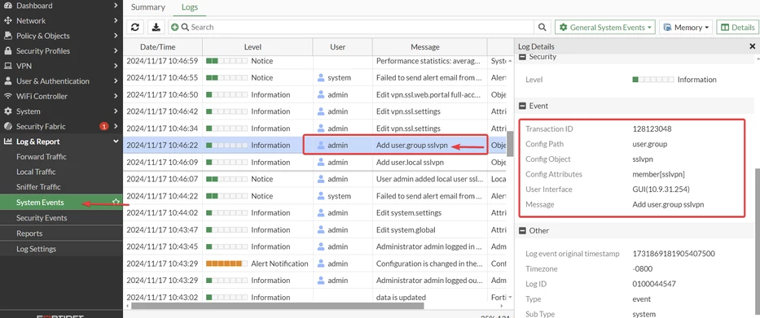Select the 'Add user.group sslvpn' log row
Viewport: 760px width, 318px height.
point(315,146)
